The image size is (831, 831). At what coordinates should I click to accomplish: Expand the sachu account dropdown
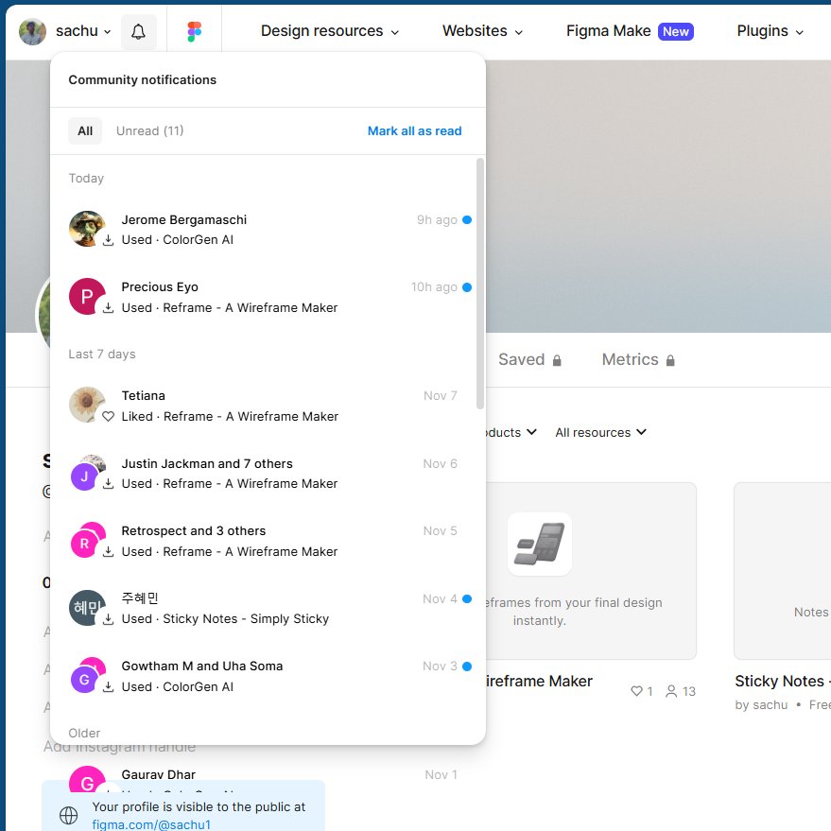coord(84,31)
